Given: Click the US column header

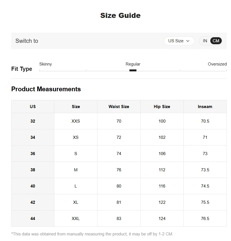Looking at the screenshot, I should [33, 107].
